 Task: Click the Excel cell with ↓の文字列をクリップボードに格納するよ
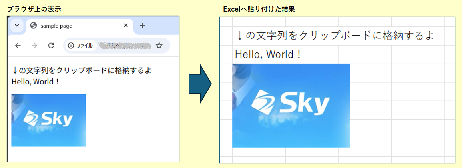coord(335,36)
